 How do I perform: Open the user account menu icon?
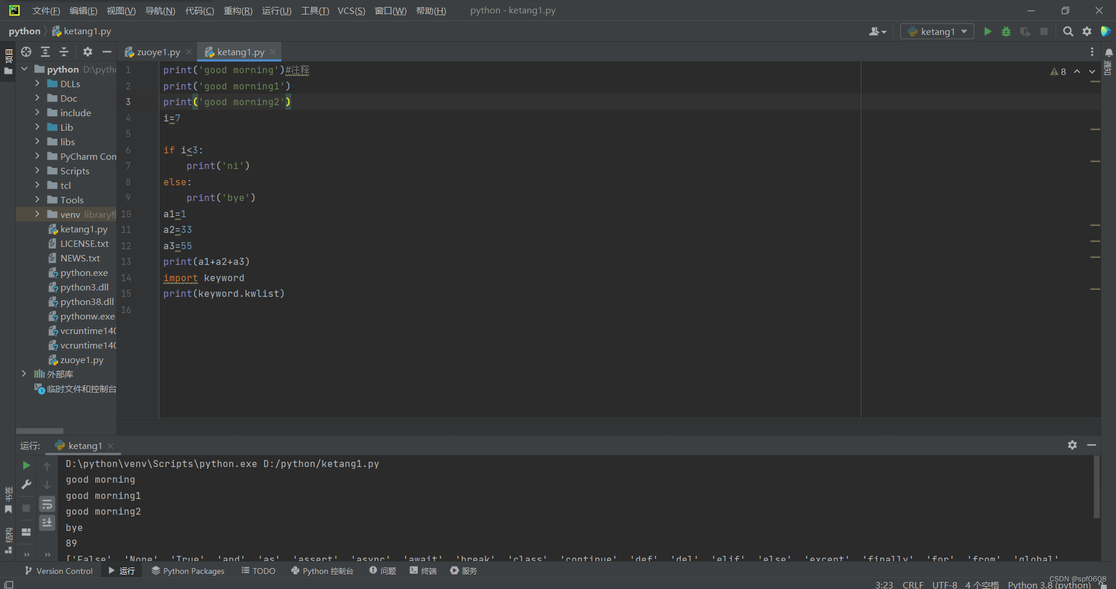pos(878,31)
